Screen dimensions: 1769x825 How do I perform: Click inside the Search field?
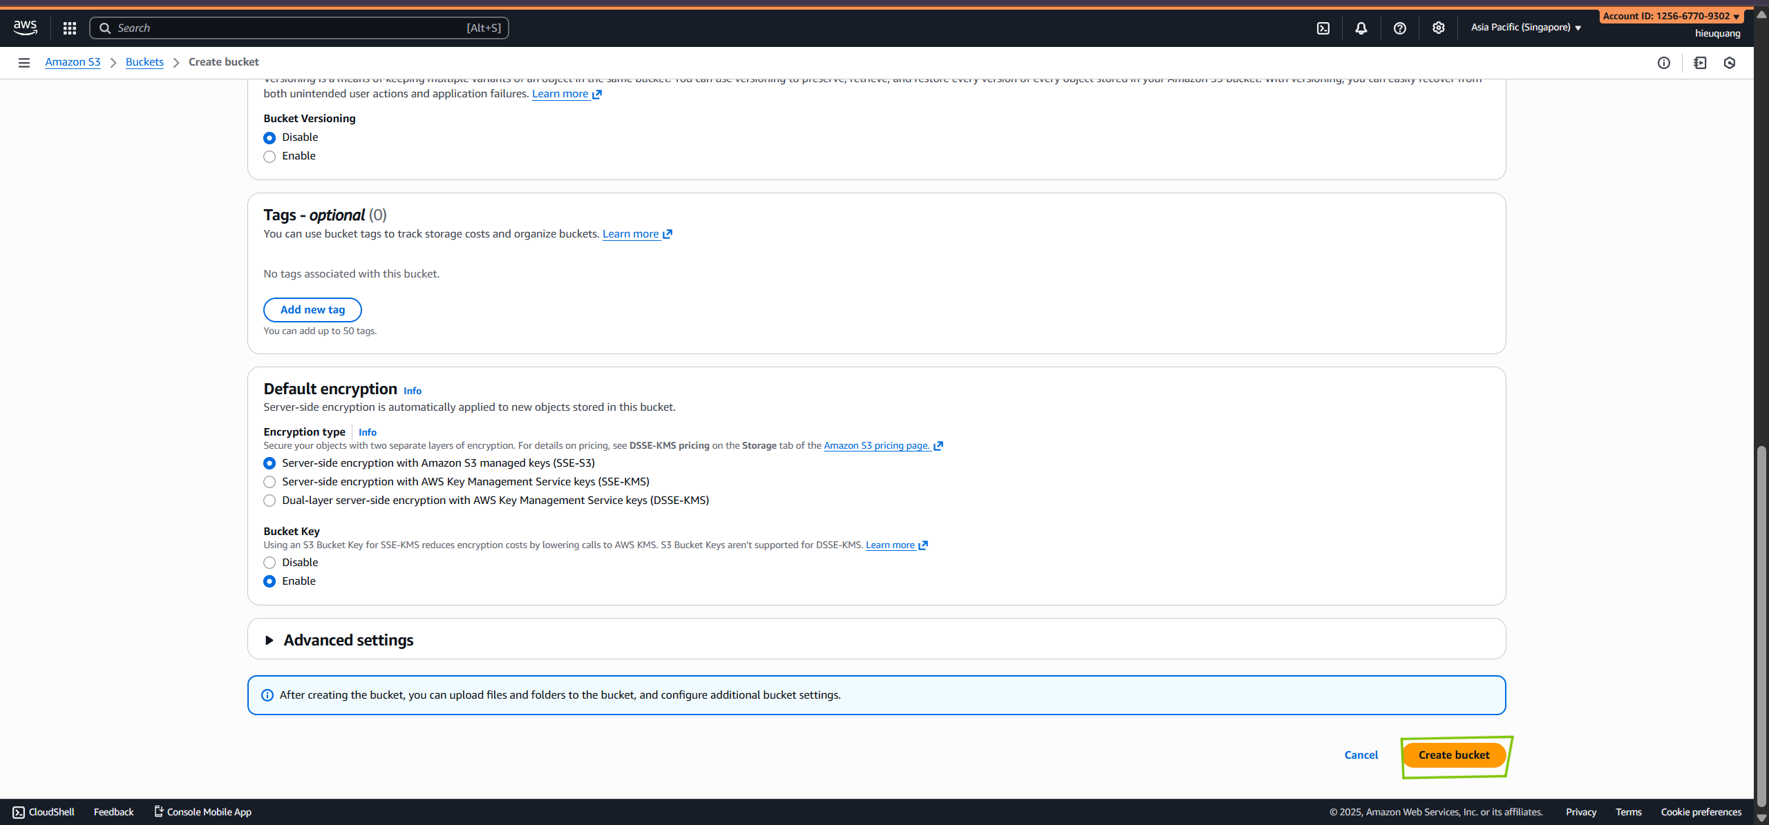tap(276, 28)
